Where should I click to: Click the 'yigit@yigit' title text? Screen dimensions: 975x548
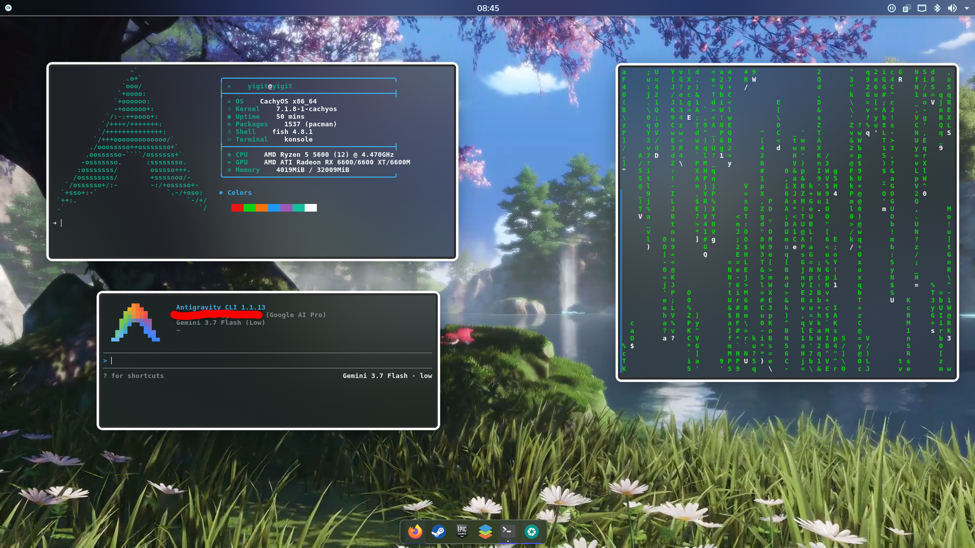pos(270,86)
